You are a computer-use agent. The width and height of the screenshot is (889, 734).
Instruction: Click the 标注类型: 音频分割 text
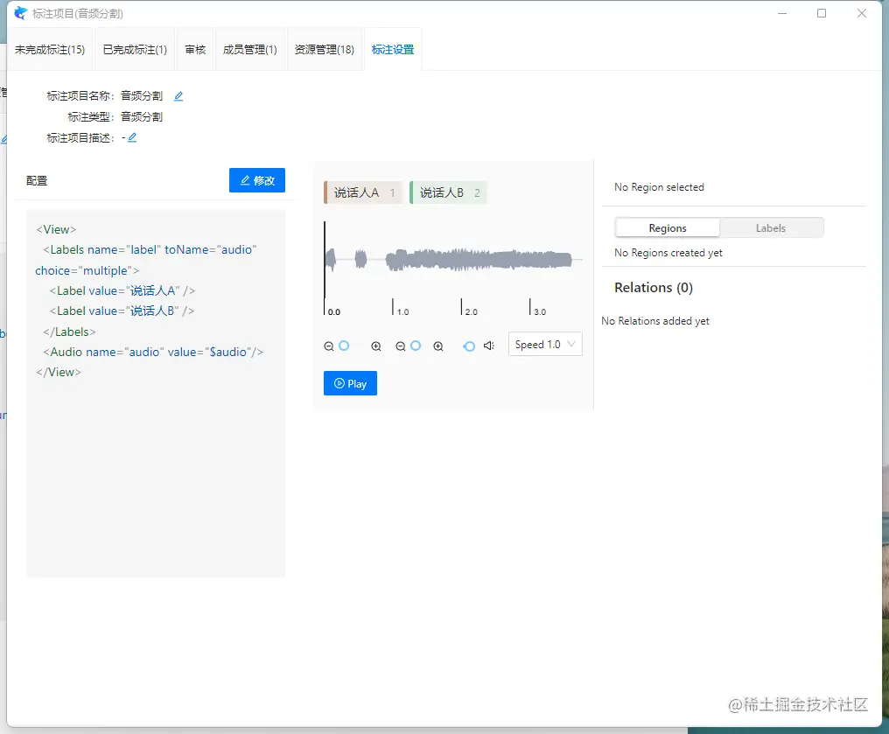click(x=115, y=116)
